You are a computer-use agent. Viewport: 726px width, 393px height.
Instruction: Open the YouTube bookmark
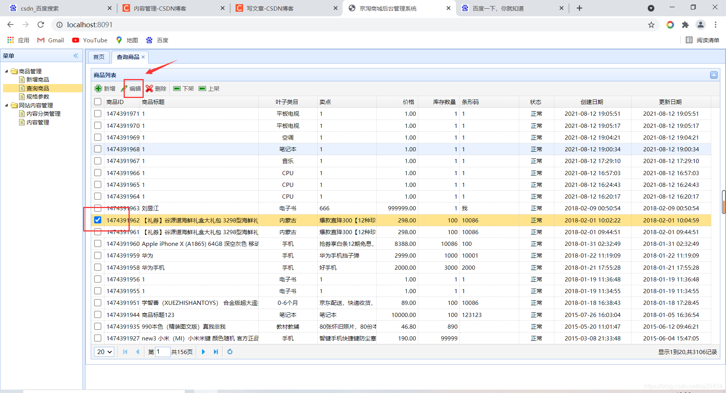pyautogui.click(x=90, y=40)
